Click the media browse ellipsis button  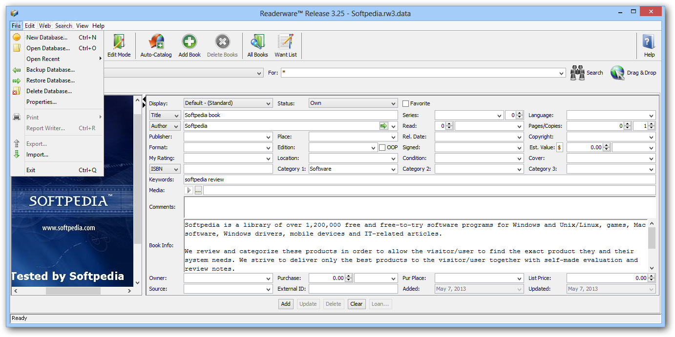(x=198, y=190)
